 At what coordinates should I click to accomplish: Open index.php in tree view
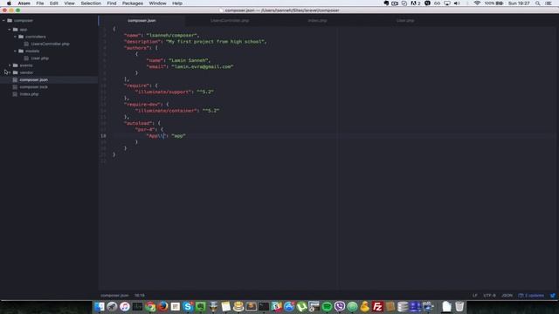click(29, 94)
